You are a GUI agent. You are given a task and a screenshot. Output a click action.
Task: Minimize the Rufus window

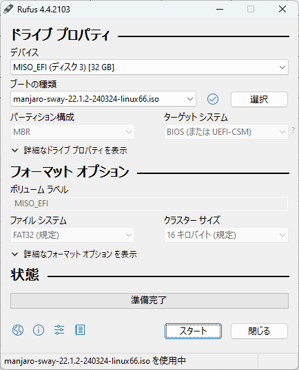[x=220, y=9]
